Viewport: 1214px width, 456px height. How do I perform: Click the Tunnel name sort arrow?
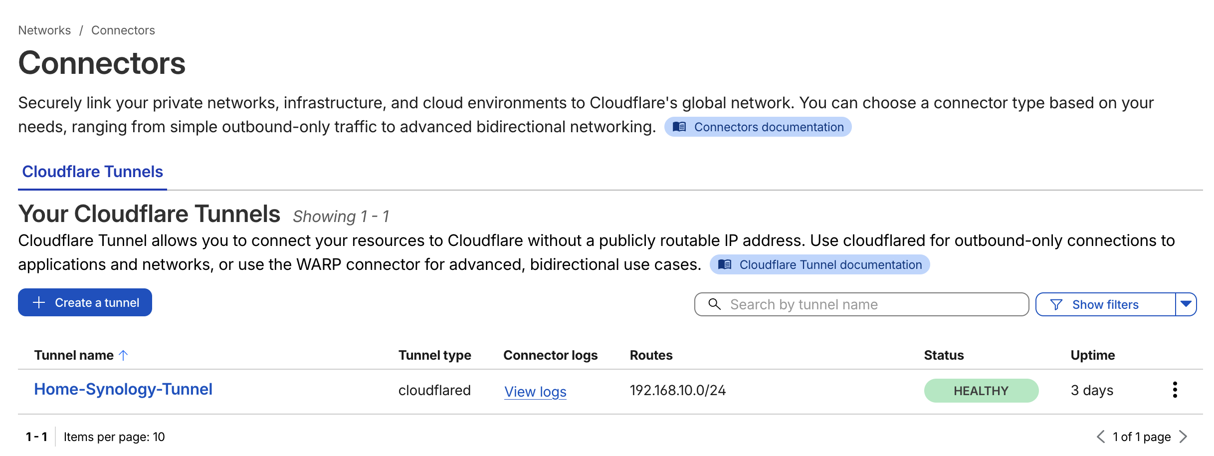pyautogui.click(x=123, y=355)
